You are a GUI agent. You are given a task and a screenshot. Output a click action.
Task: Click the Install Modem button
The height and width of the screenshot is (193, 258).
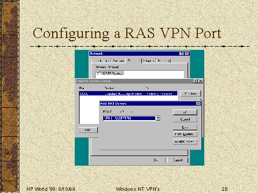point(185,134)
